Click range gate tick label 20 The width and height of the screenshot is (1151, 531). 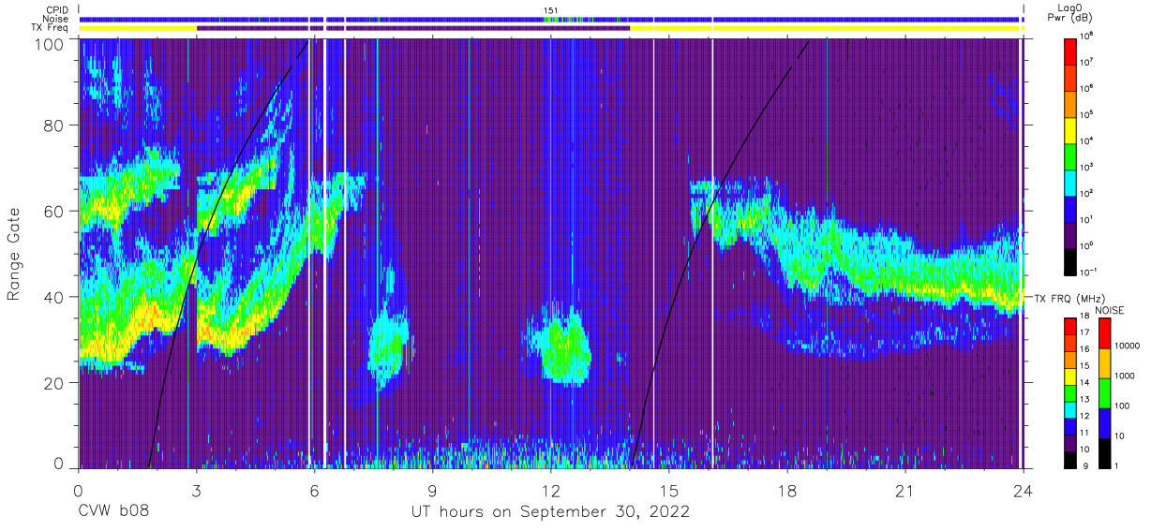point(52,383)
